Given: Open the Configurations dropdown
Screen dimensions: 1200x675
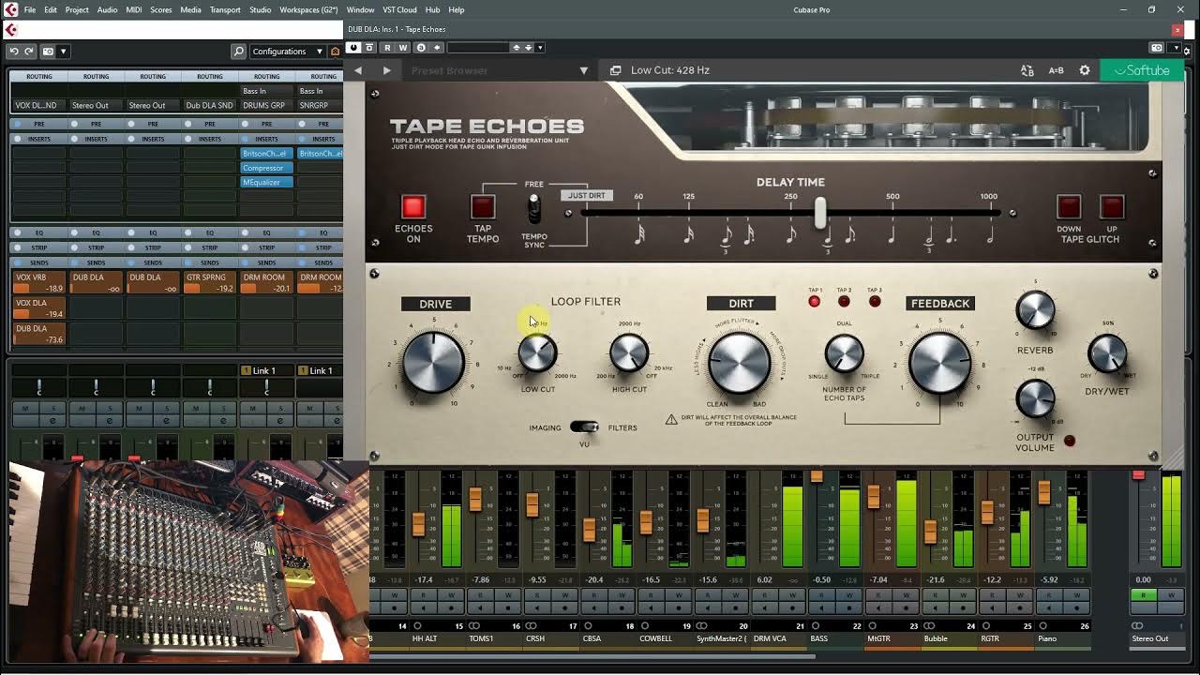Looking at the screenshot, I should point(287,52).
